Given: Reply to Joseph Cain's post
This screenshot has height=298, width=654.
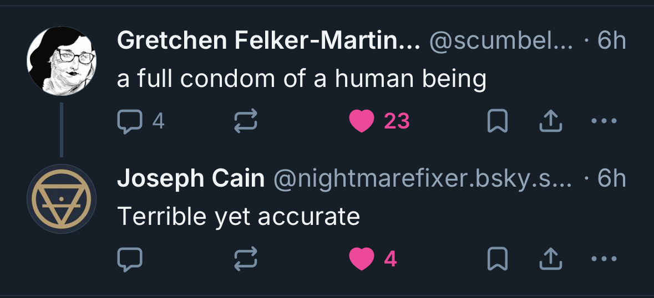Looking at the screenshot, I should [x=130, y=259].
